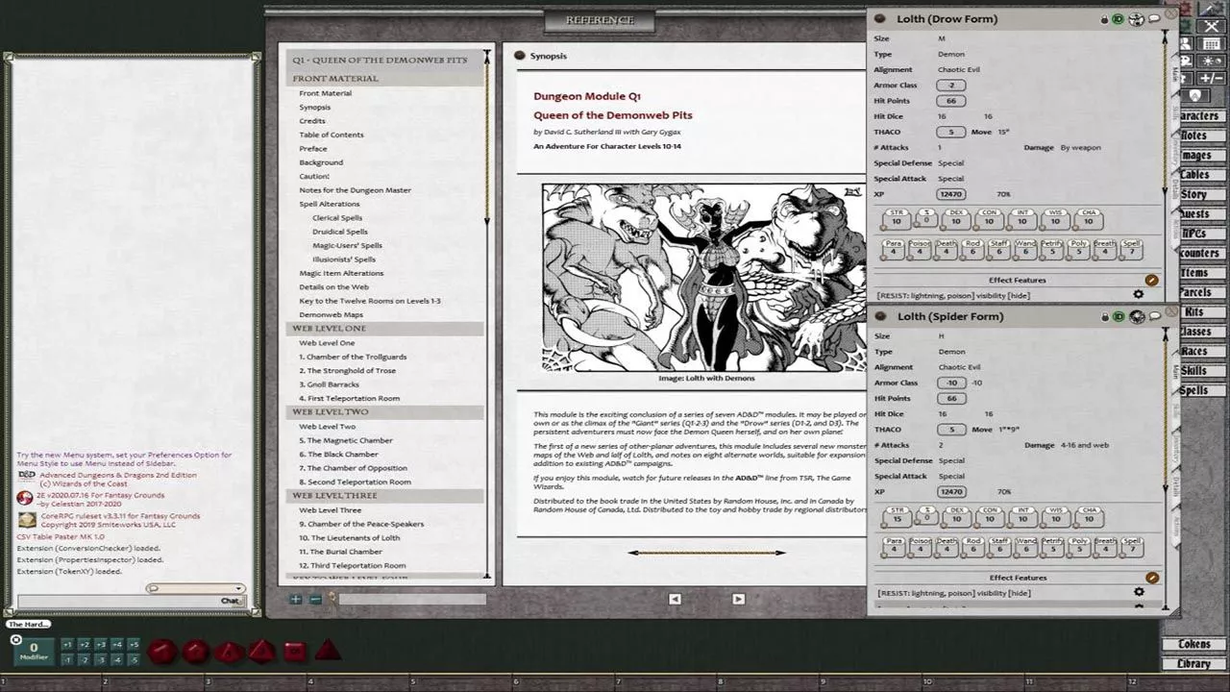Select the Modifier value box
This screenshot has width=1230, height=692.
[x=34, y=652]
